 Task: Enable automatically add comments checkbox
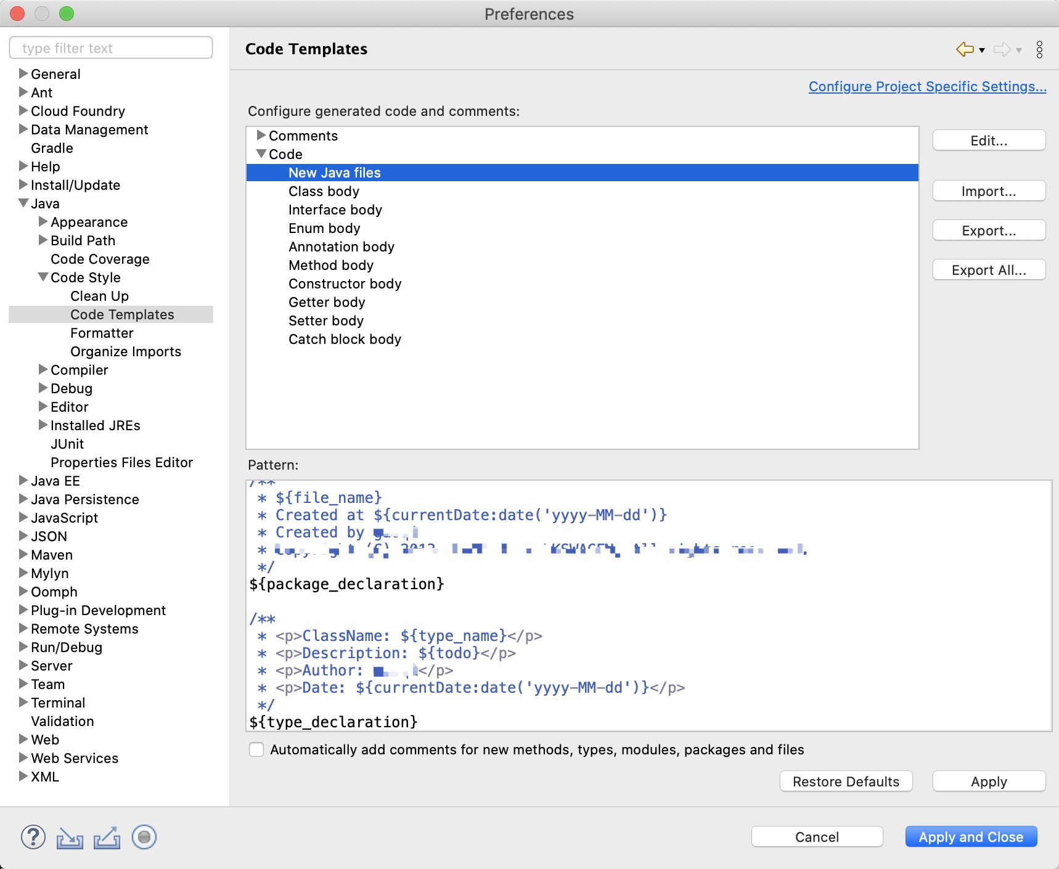(x=256, y=749)
